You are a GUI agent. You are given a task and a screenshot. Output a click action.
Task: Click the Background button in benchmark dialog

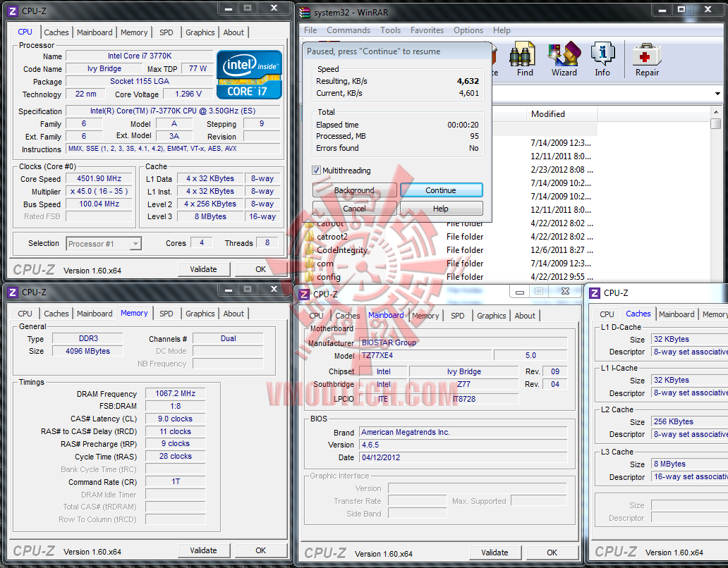coord(354,190)
